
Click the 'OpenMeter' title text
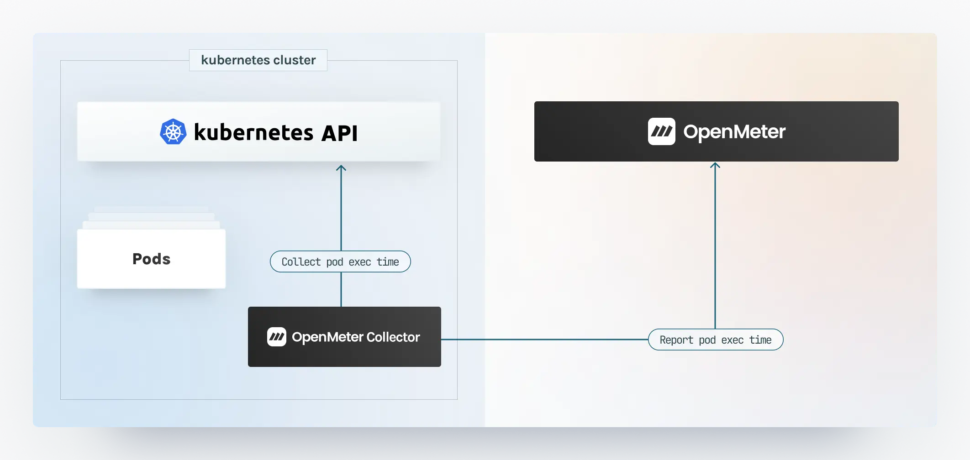(734, 132)
